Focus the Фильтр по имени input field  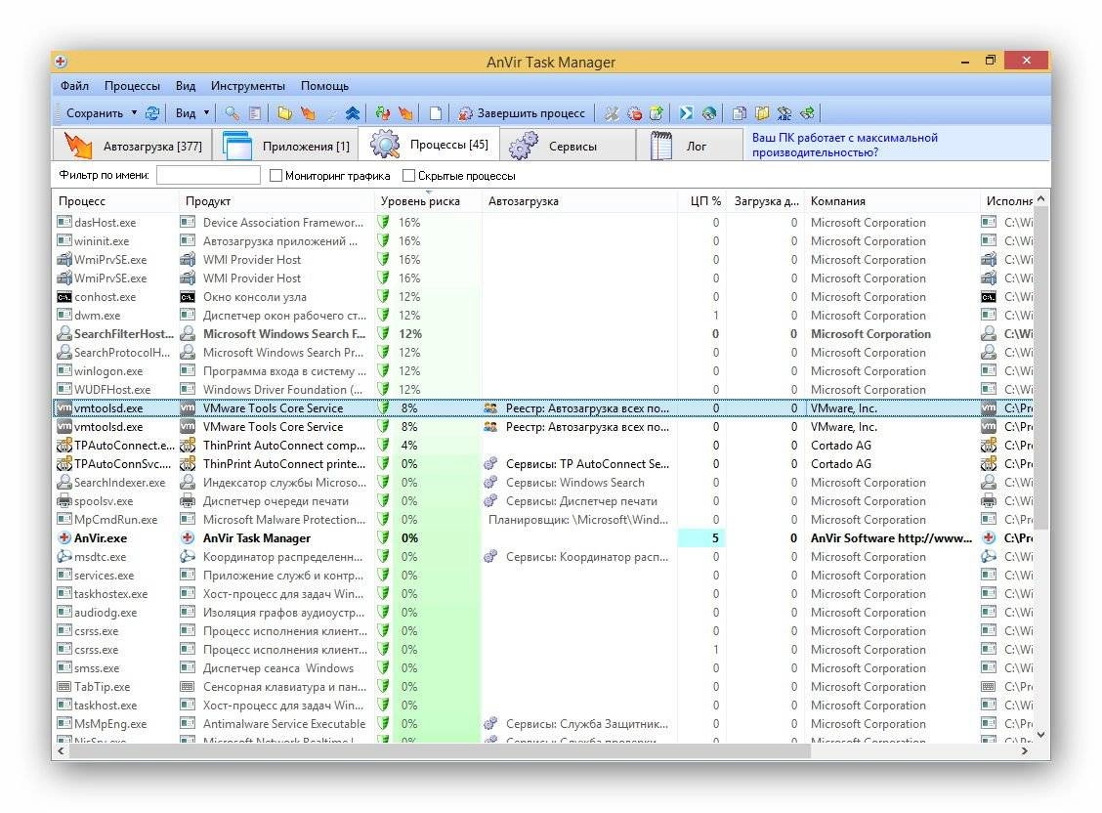pyautogui.click(x=208, y=175)
